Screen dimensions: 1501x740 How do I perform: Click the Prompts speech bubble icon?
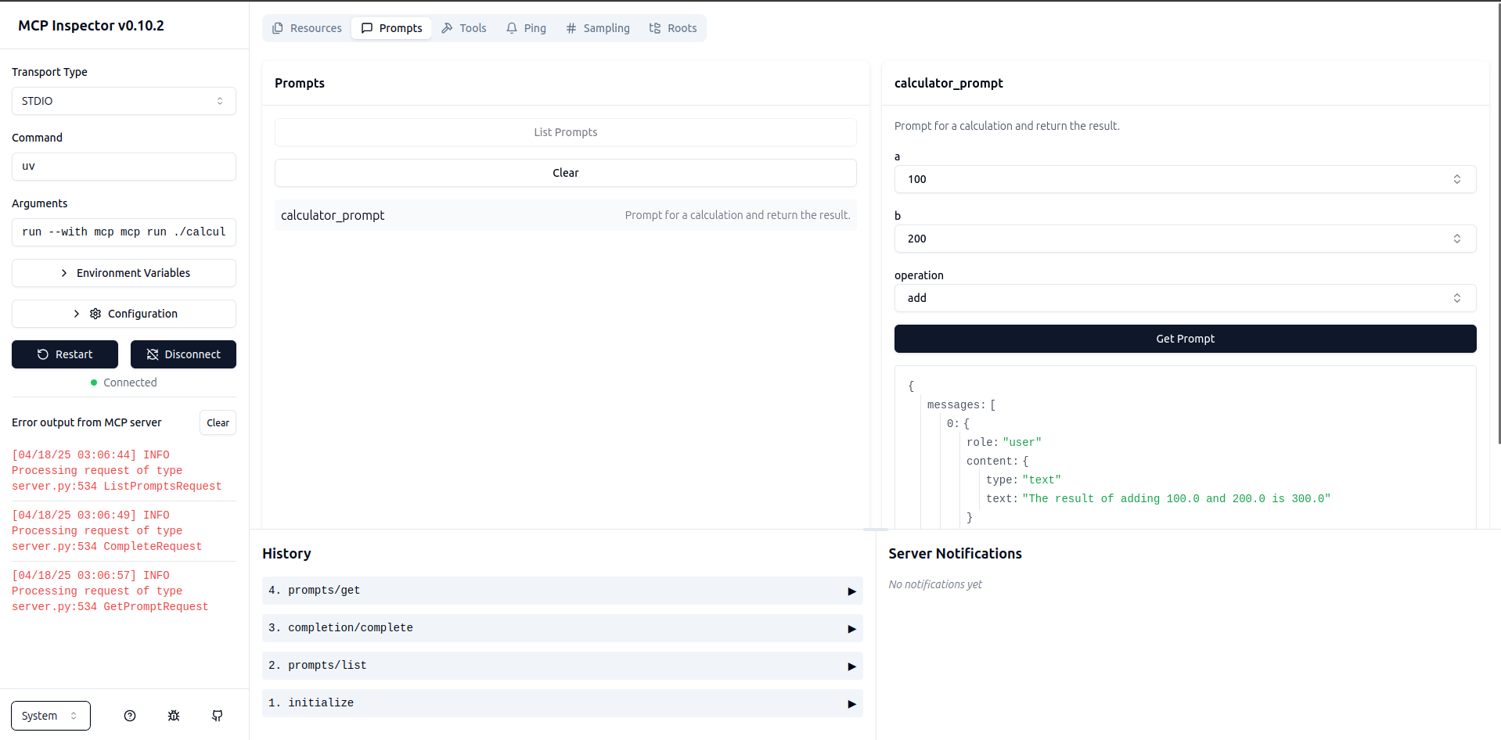(366, 27)
